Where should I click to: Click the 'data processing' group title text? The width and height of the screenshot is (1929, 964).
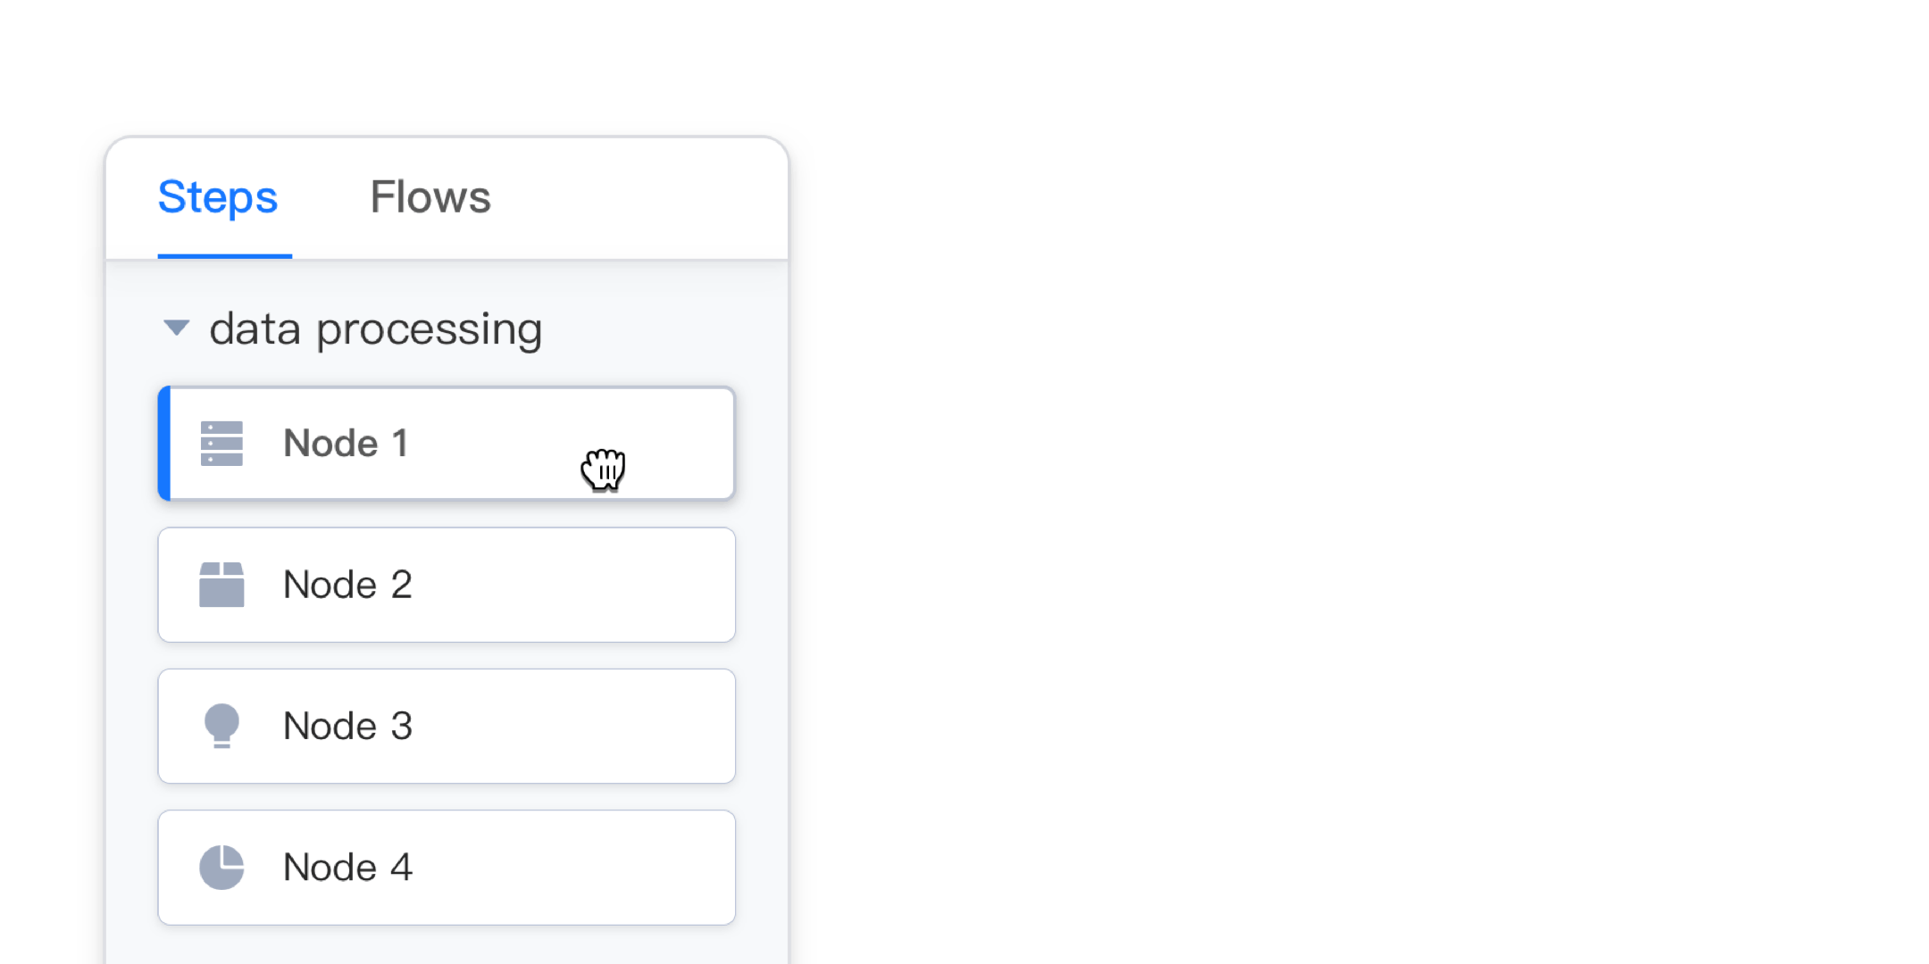[x=375, y=329]
